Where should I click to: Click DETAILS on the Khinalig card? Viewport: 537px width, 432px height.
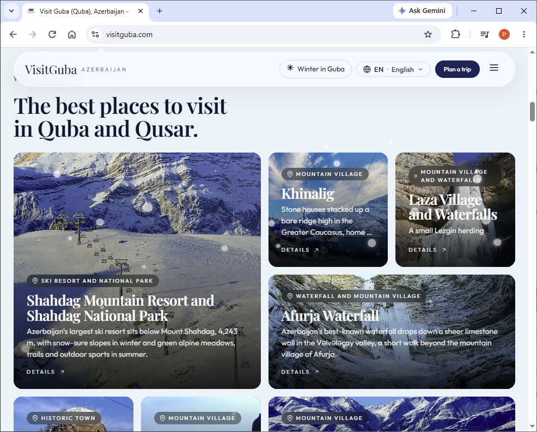coord(300,250)
